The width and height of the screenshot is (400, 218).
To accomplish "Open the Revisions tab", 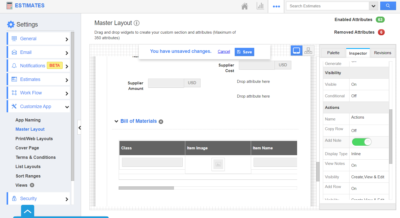I will pyautogui.click(x=382, y=53).
